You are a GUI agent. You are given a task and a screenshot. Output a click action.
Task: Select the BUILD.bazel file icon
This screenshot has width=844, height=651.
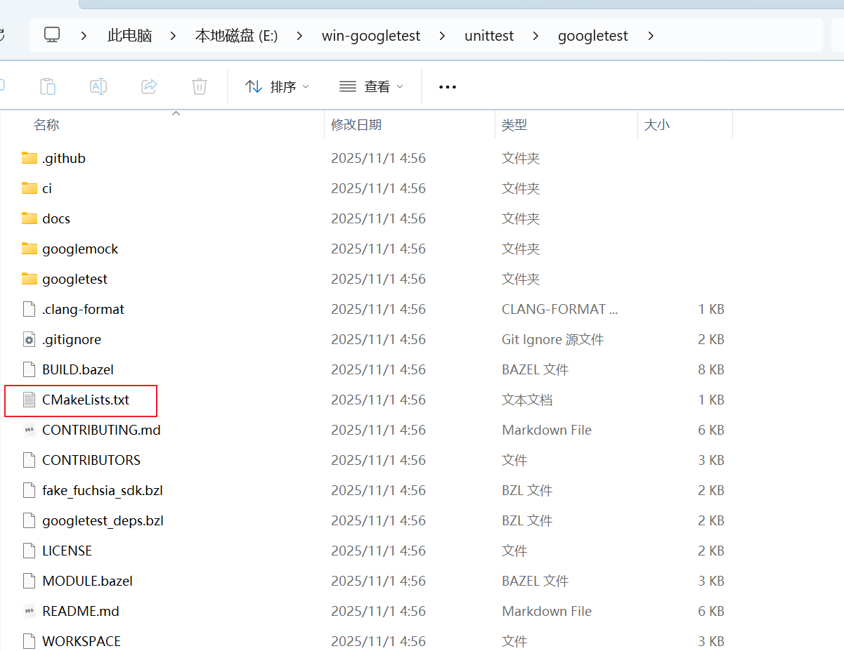click(x=29, y=369)
